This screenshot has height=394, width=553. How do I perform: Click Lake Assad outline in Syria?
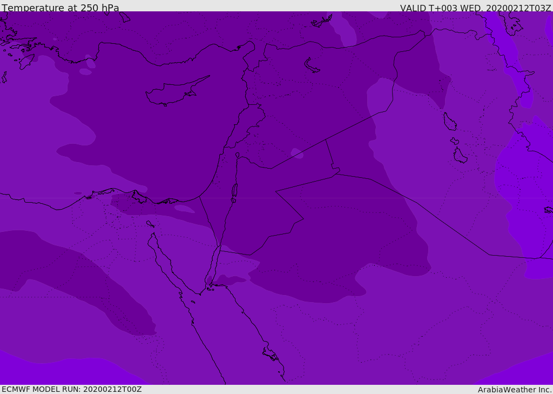click(312, 65)
